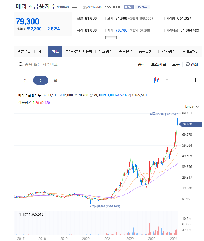Toggle the 120-period moving average
This screenshot has height=241, width=204.
click(47, 103)
